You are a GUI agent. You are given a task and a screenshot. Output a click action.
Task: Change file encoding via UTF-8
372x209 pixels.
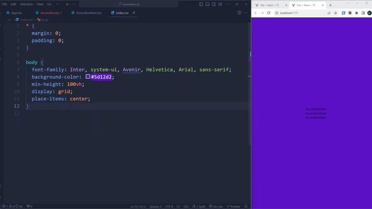169,207
